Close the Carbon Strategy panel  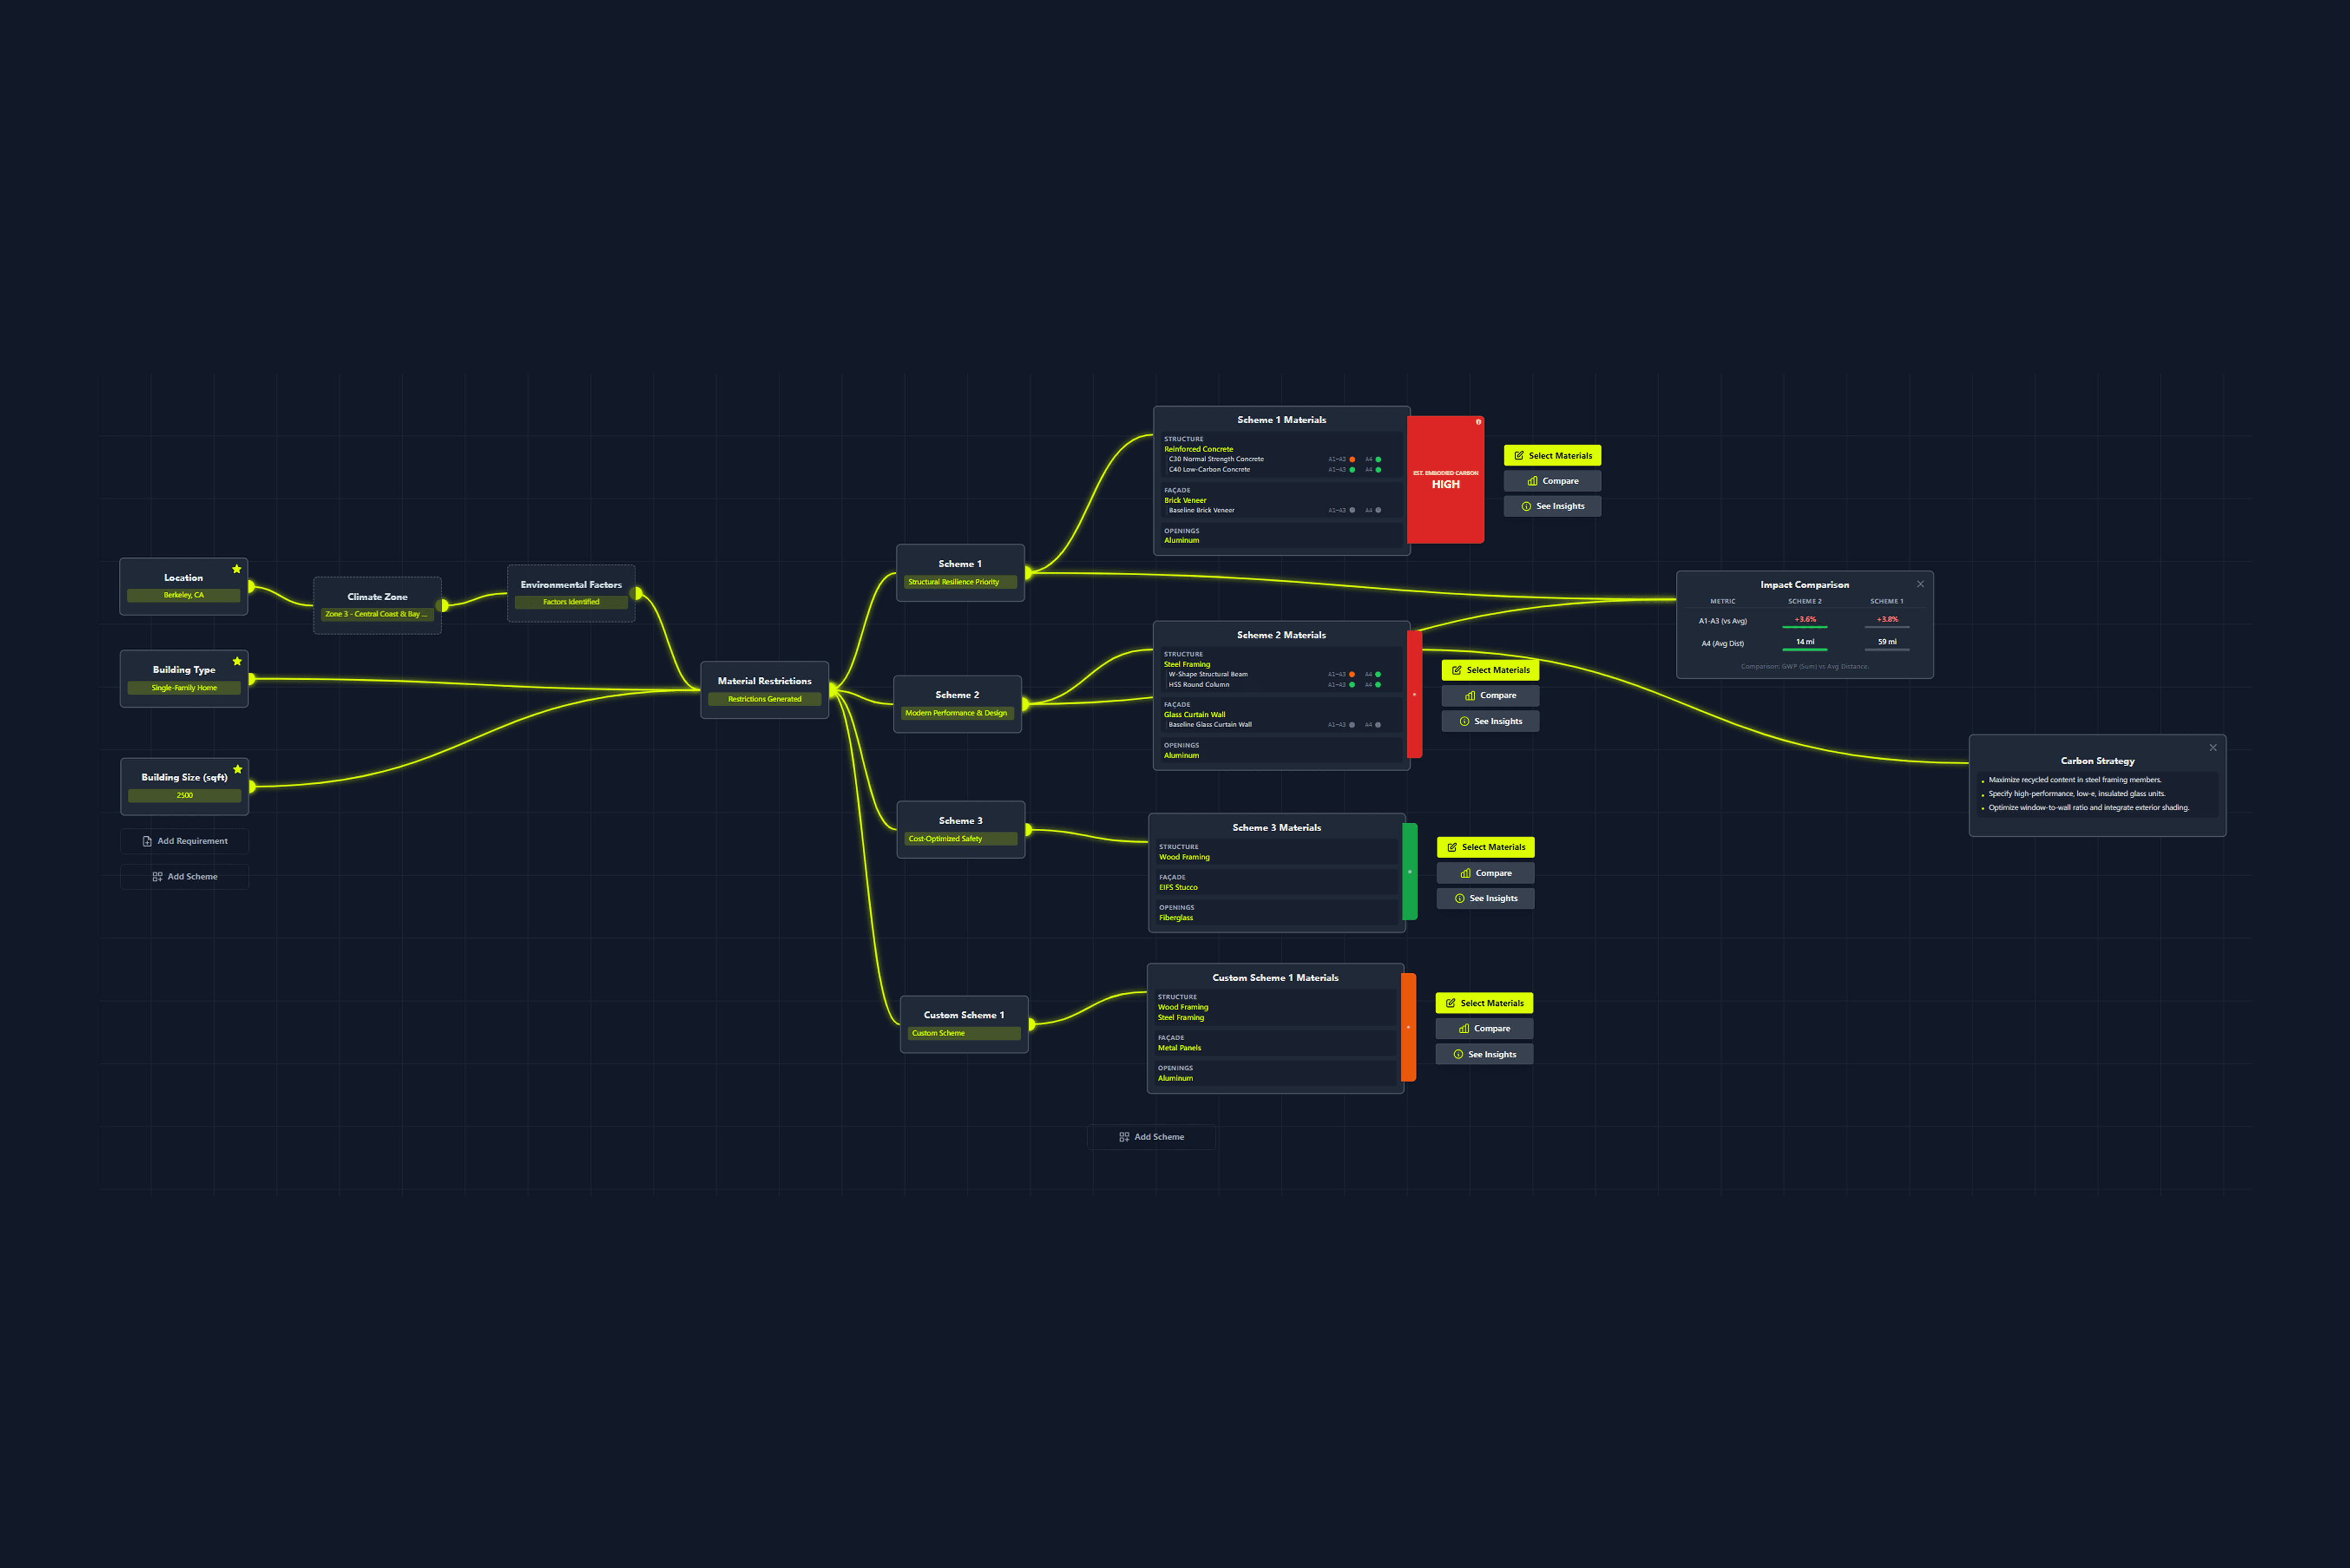pyautogui.click(x=2213, y=748)
